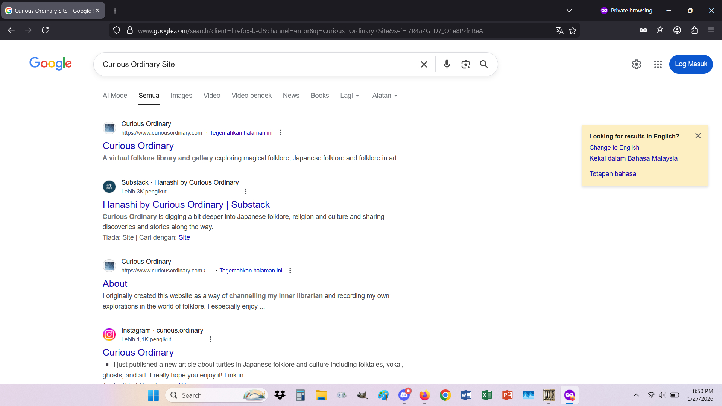Screen dimensions: 722x406
Task: Open the Google apps grid
Action: point(658,64)
